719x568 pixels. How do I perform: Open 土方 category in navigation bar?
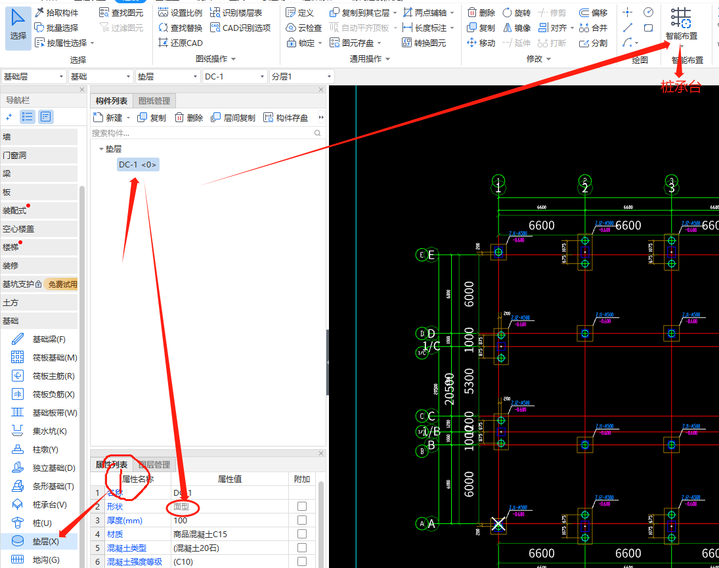tap(39, 303)
